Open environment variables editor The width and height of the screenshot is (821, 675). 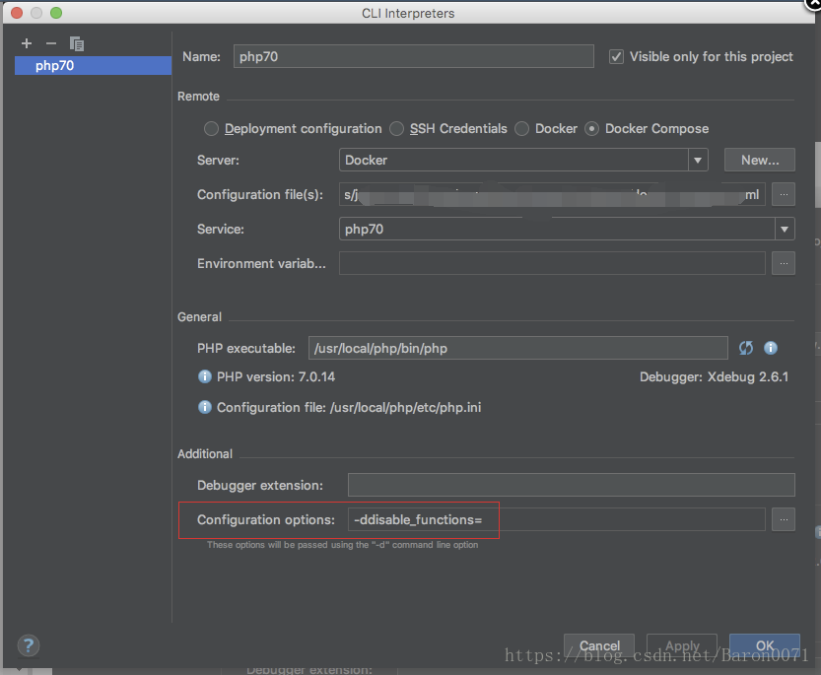[x=784, y=263]
